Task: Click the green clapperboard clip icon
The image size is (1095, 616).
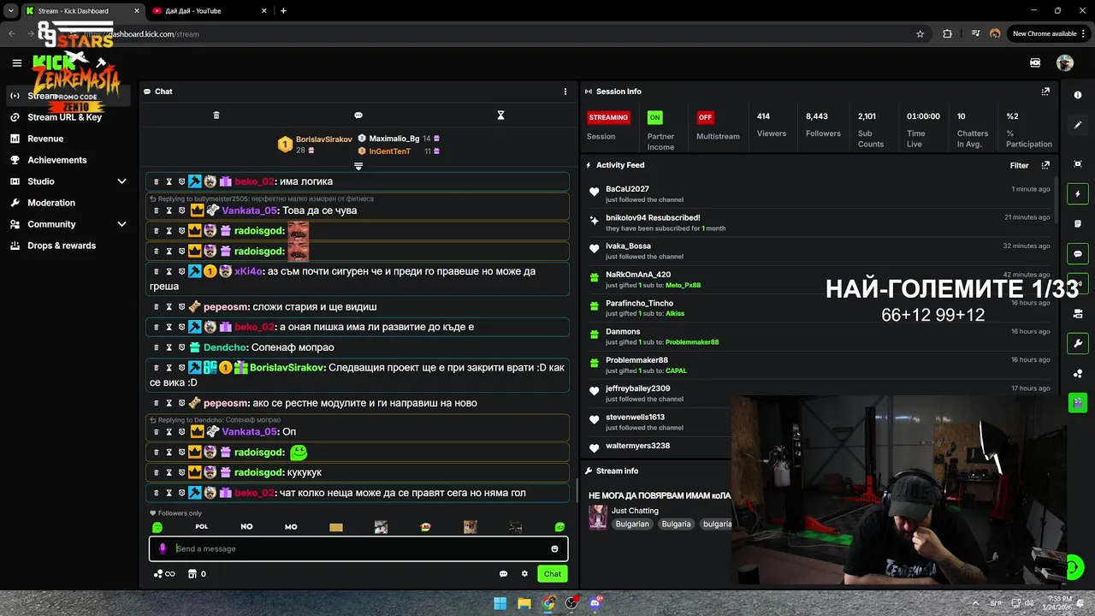Action: 1078,403
